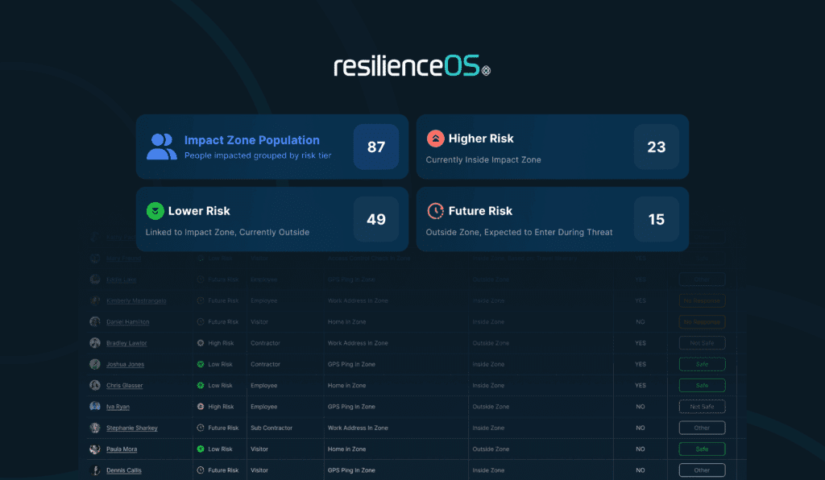The width and height of the screenshot is (825, 480).
Task: Open the Stephanie Sharkey profile link
Action: pos(132,428)
